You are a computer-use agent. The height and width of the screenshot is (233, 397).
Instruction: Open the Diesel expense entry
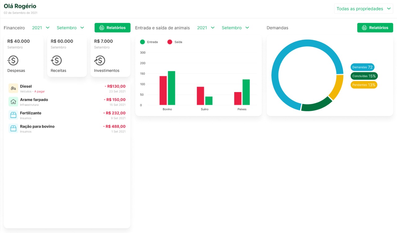tap(67, 88)
